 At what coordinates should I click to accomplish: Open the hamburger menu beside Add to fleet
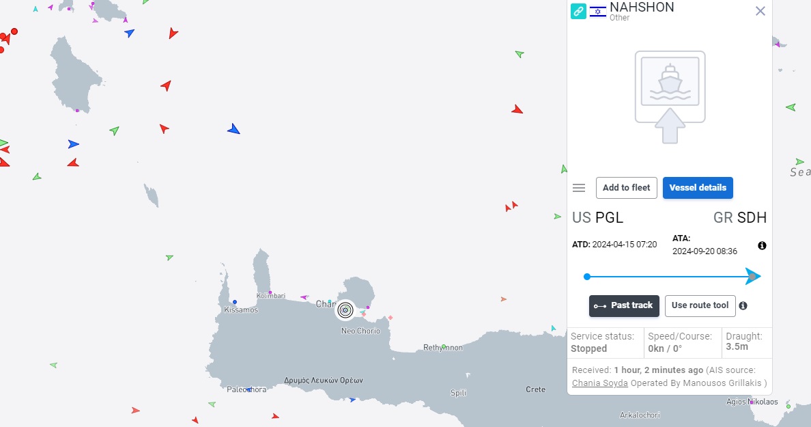click(x=579, y=188)
